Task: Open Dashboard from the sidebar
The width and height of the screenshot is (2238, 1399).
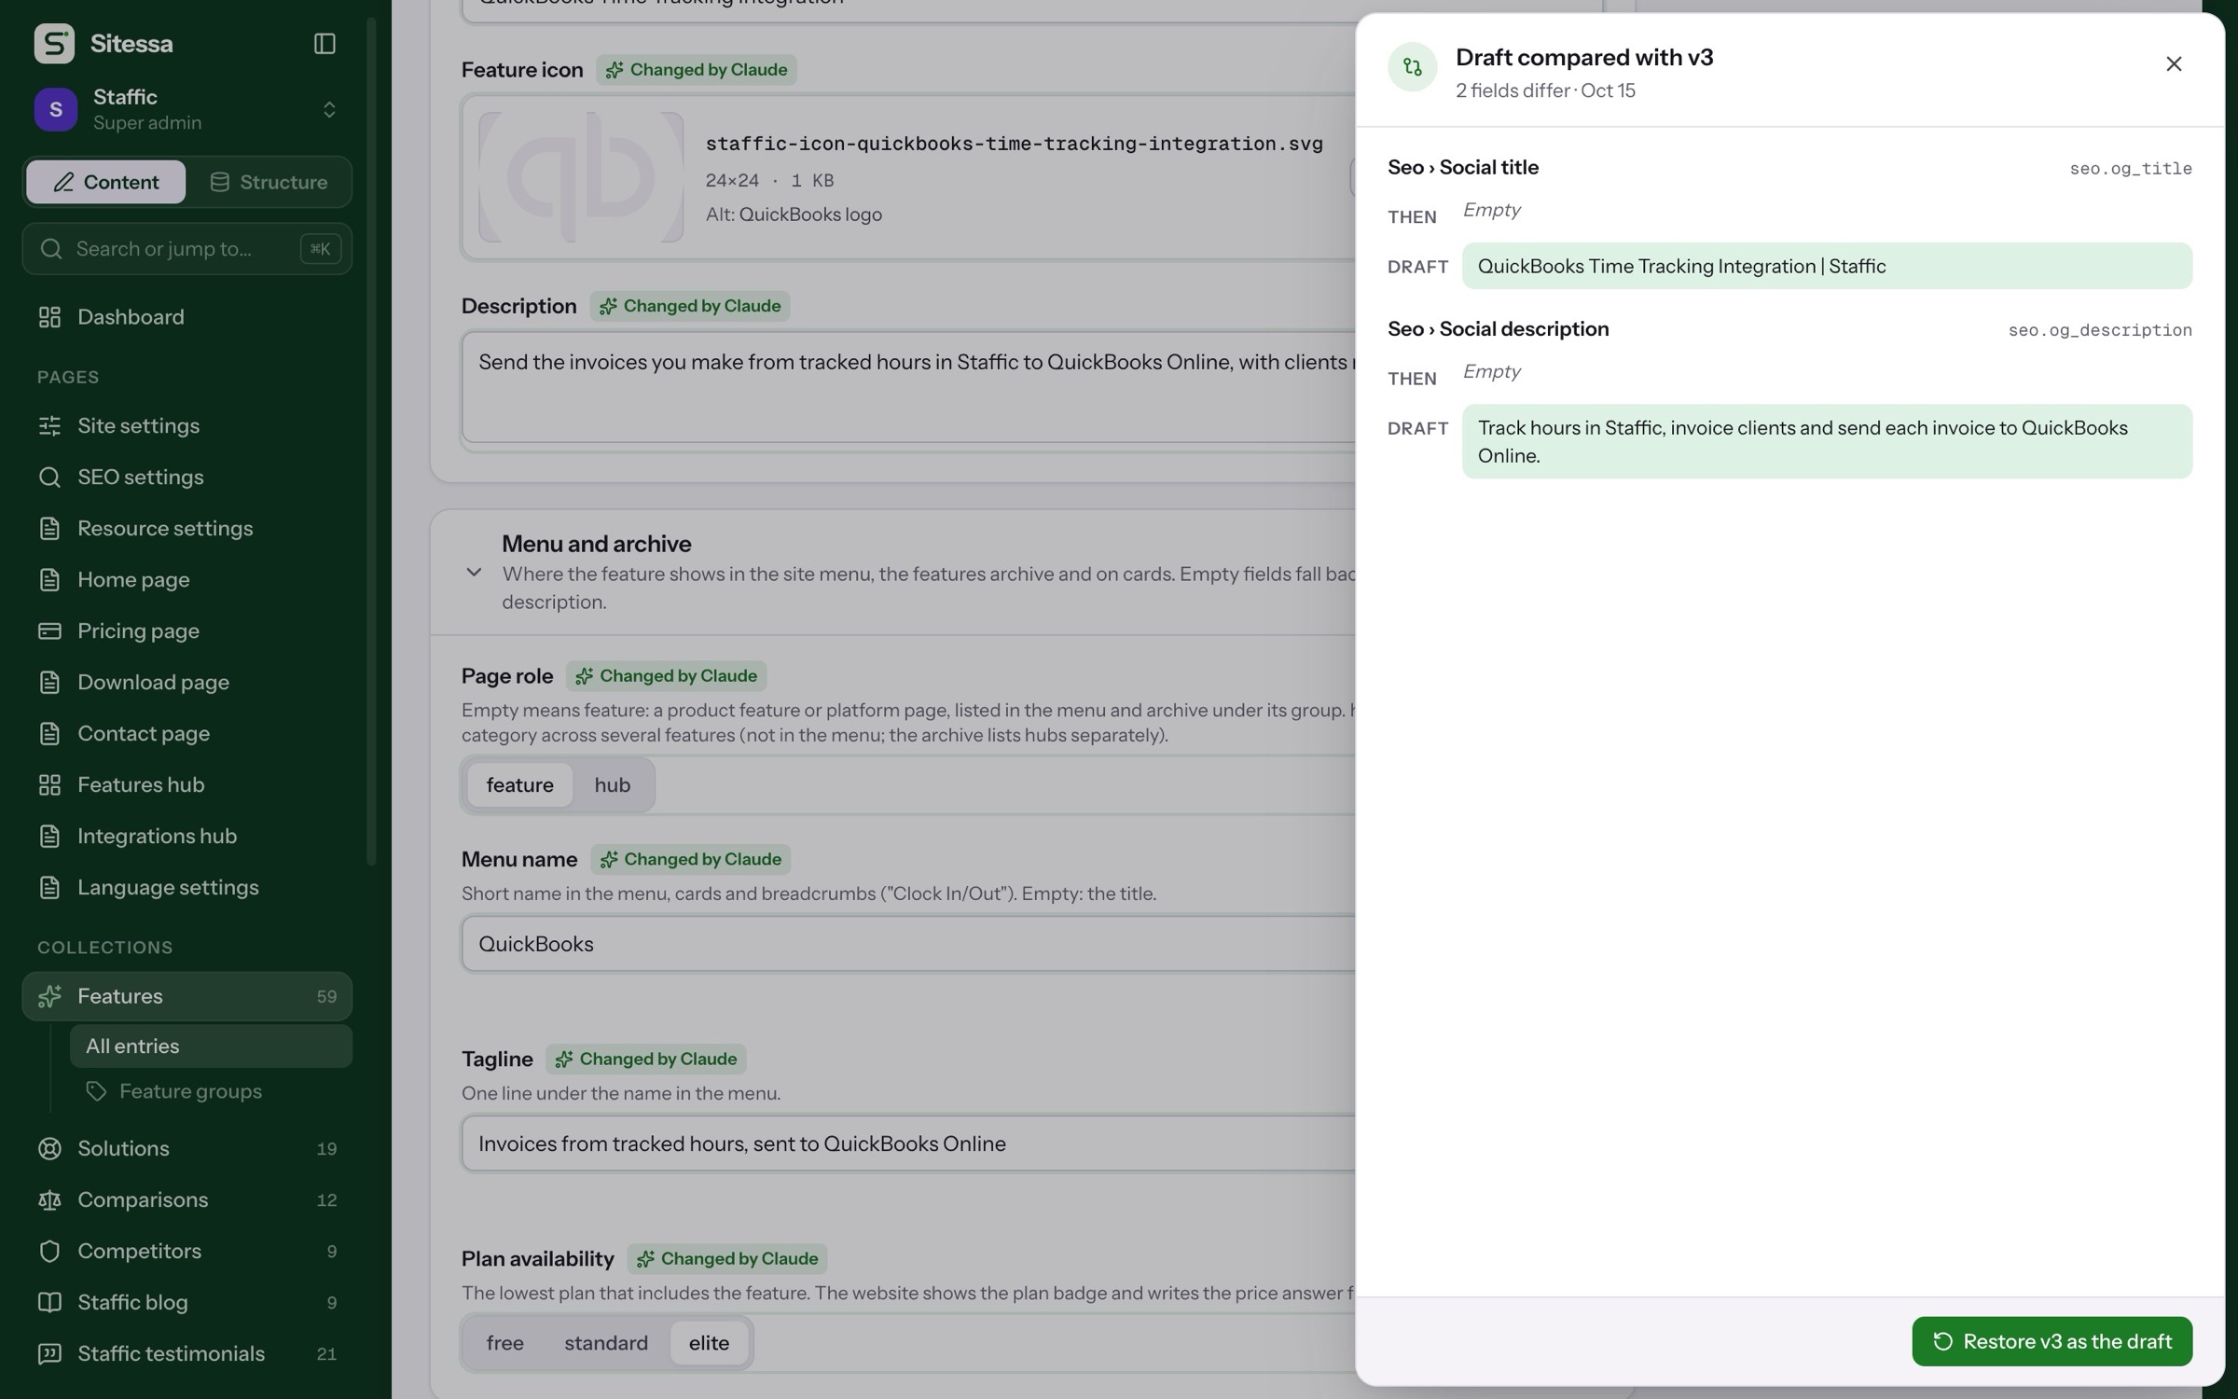Action: click(x=186, y=317)
